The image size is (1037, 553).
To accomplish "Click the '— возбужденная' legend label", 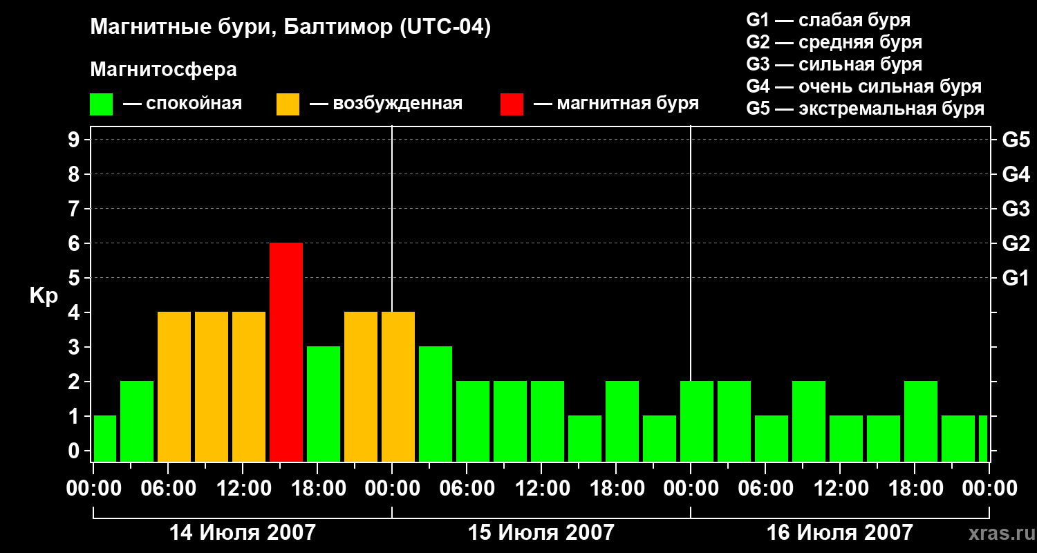I will click(x=386, y=104).
